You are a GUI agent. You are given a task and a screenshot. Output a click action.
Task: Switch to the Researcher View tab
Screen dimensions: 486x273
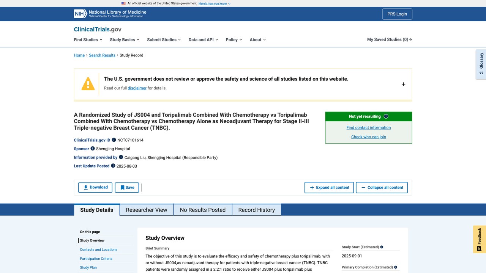147,210
